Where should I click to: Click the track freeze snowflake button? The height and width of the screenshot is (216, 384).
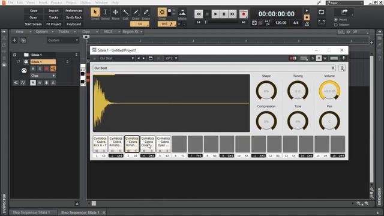pyautogui.click(x=46, y=83)
